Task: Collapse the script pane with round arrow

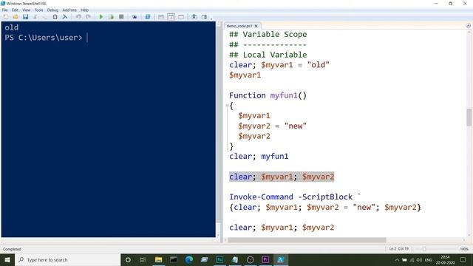Action: click(468, 26)
